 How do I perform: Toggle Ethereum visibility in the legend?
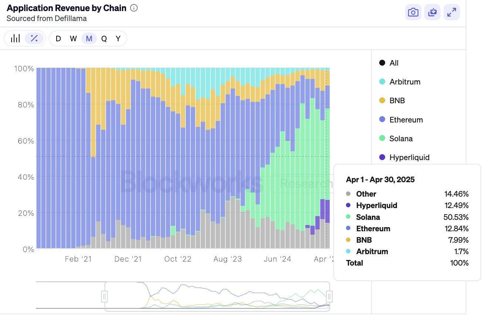coord(406,120)
